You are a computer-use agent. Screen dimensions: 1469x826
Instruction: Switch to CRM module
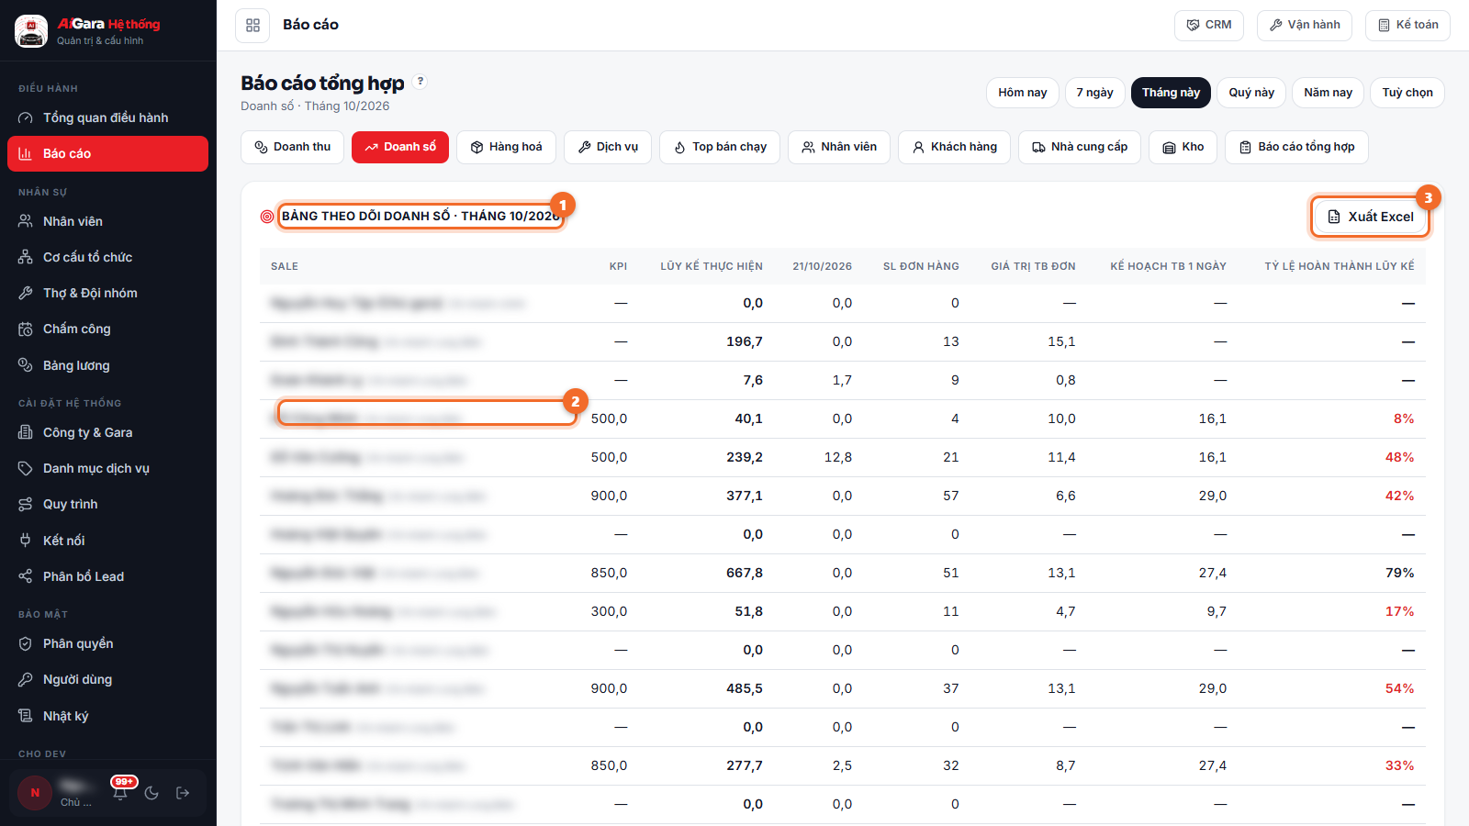coord(1209,25)
